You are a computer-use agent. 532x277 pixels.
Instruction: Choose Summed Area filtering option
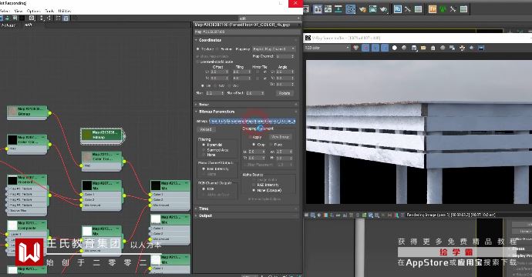pyautogui.click(x=204, y=150)
